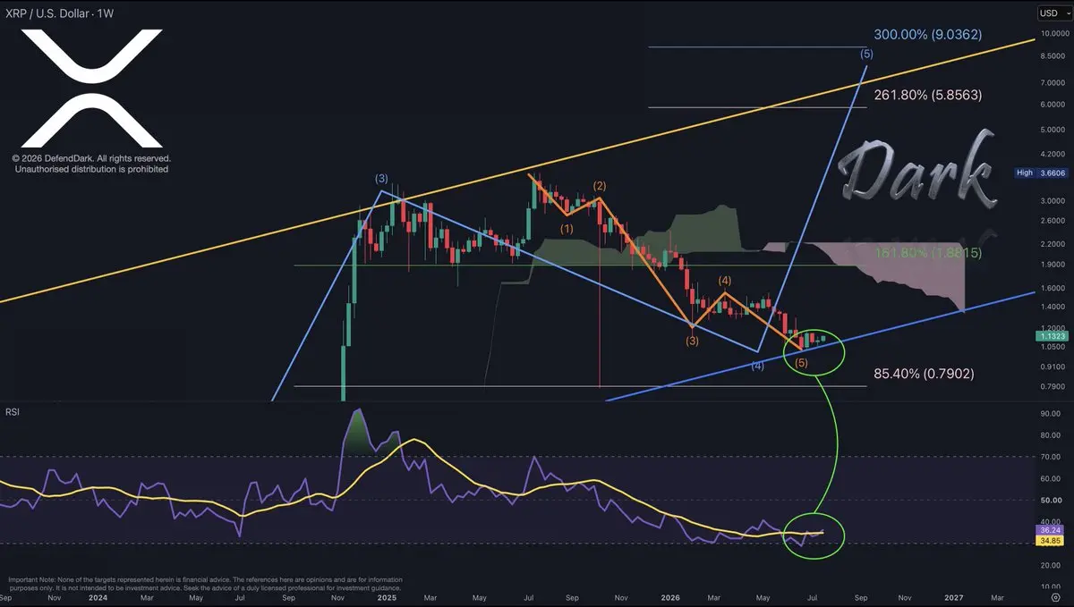1074x607 pixels.
Task: Click the 20.00 RSI axis label
Action: (1049, 565)
